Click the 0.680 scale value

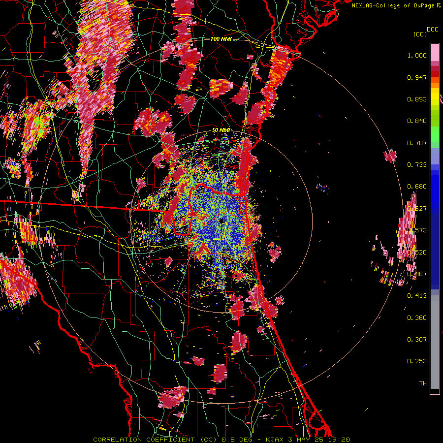417,187
